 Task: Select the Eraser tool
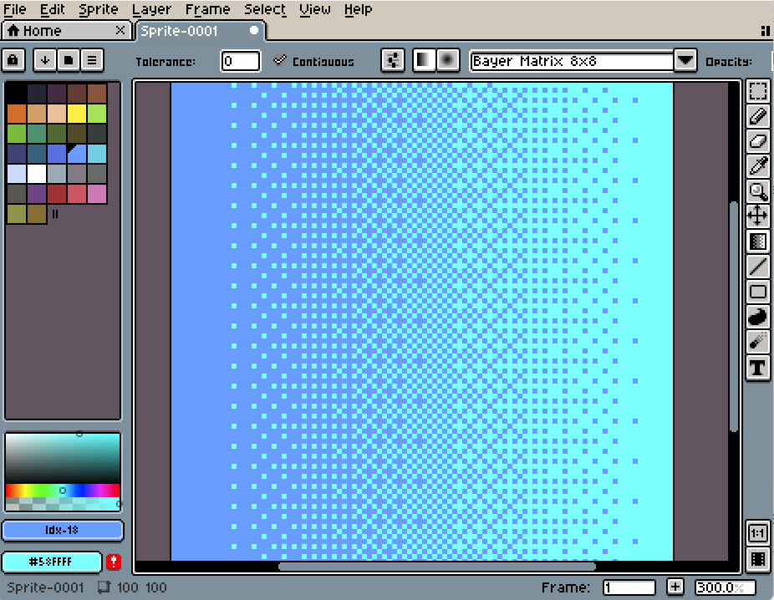coord(757,141)
